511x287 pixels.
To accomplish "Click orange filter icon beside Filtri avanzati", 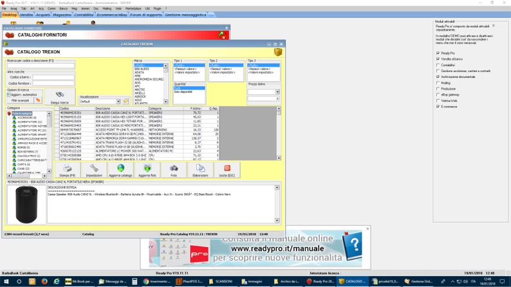I will (x=38, y=100).
